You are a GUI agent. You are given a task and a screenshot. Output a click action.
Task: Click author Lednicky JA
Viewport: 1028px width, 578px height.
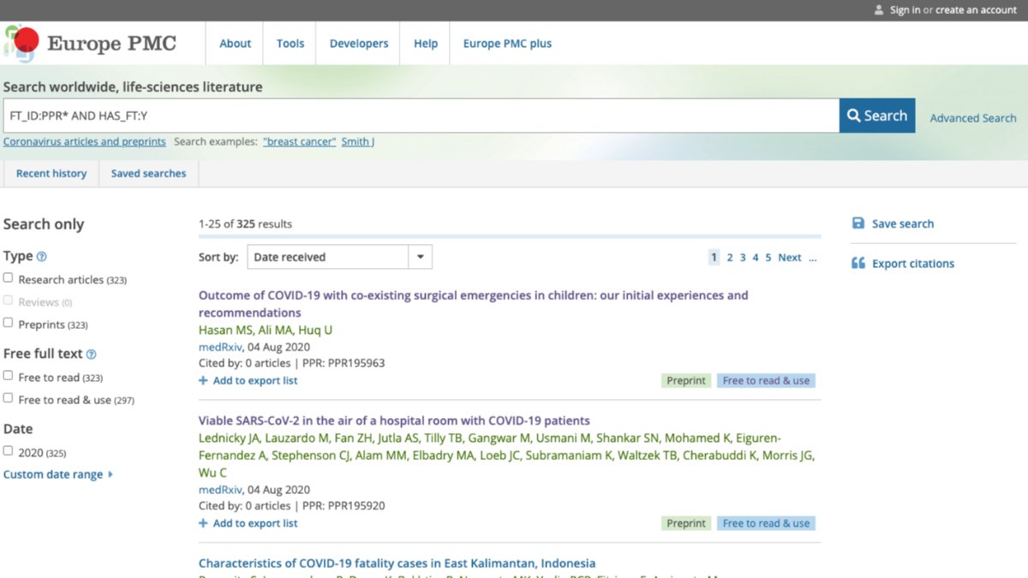tap(229, 438)
